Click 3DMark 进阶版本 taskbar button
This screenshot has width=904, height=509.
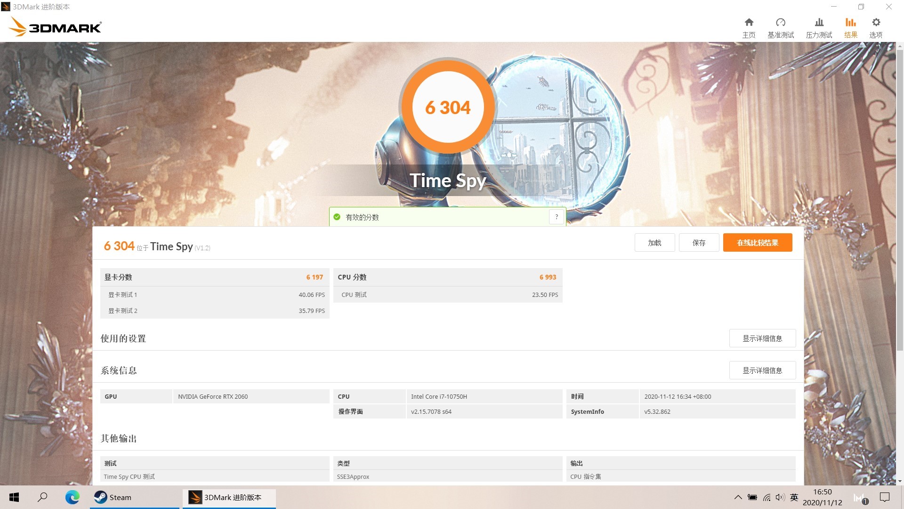click(229, 497)
